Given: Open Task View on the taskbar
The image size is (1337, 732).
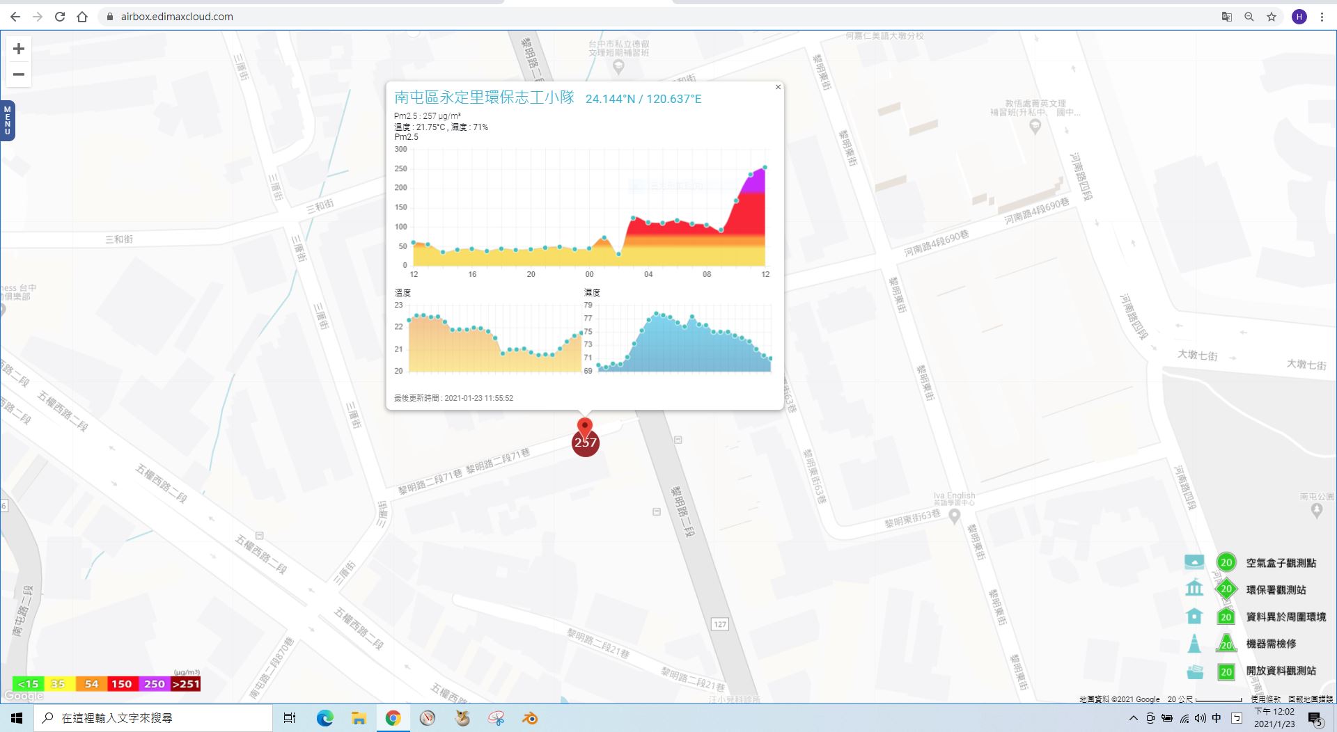Looking at the screenshot, I should click(x=290, y=718).
